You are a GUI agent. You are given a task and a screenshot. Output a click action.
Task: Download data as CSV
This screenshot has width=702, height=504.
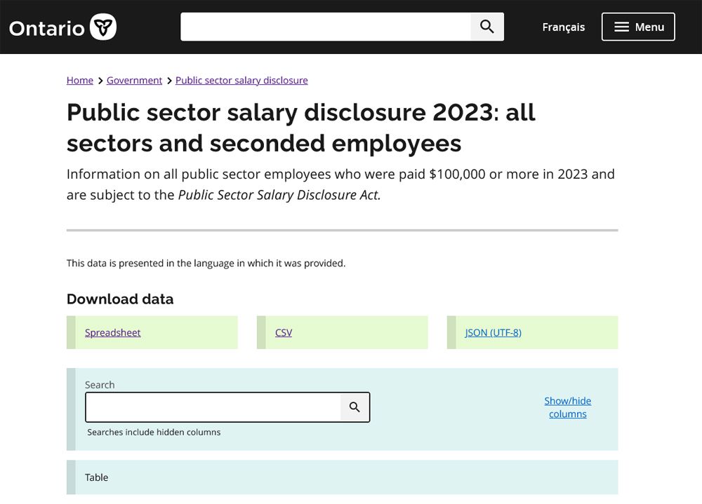(x=284, y=333)
